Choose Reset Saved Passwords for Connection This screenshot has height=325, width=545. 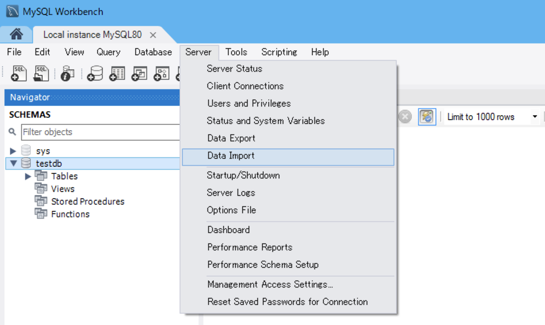coord(288,302)
